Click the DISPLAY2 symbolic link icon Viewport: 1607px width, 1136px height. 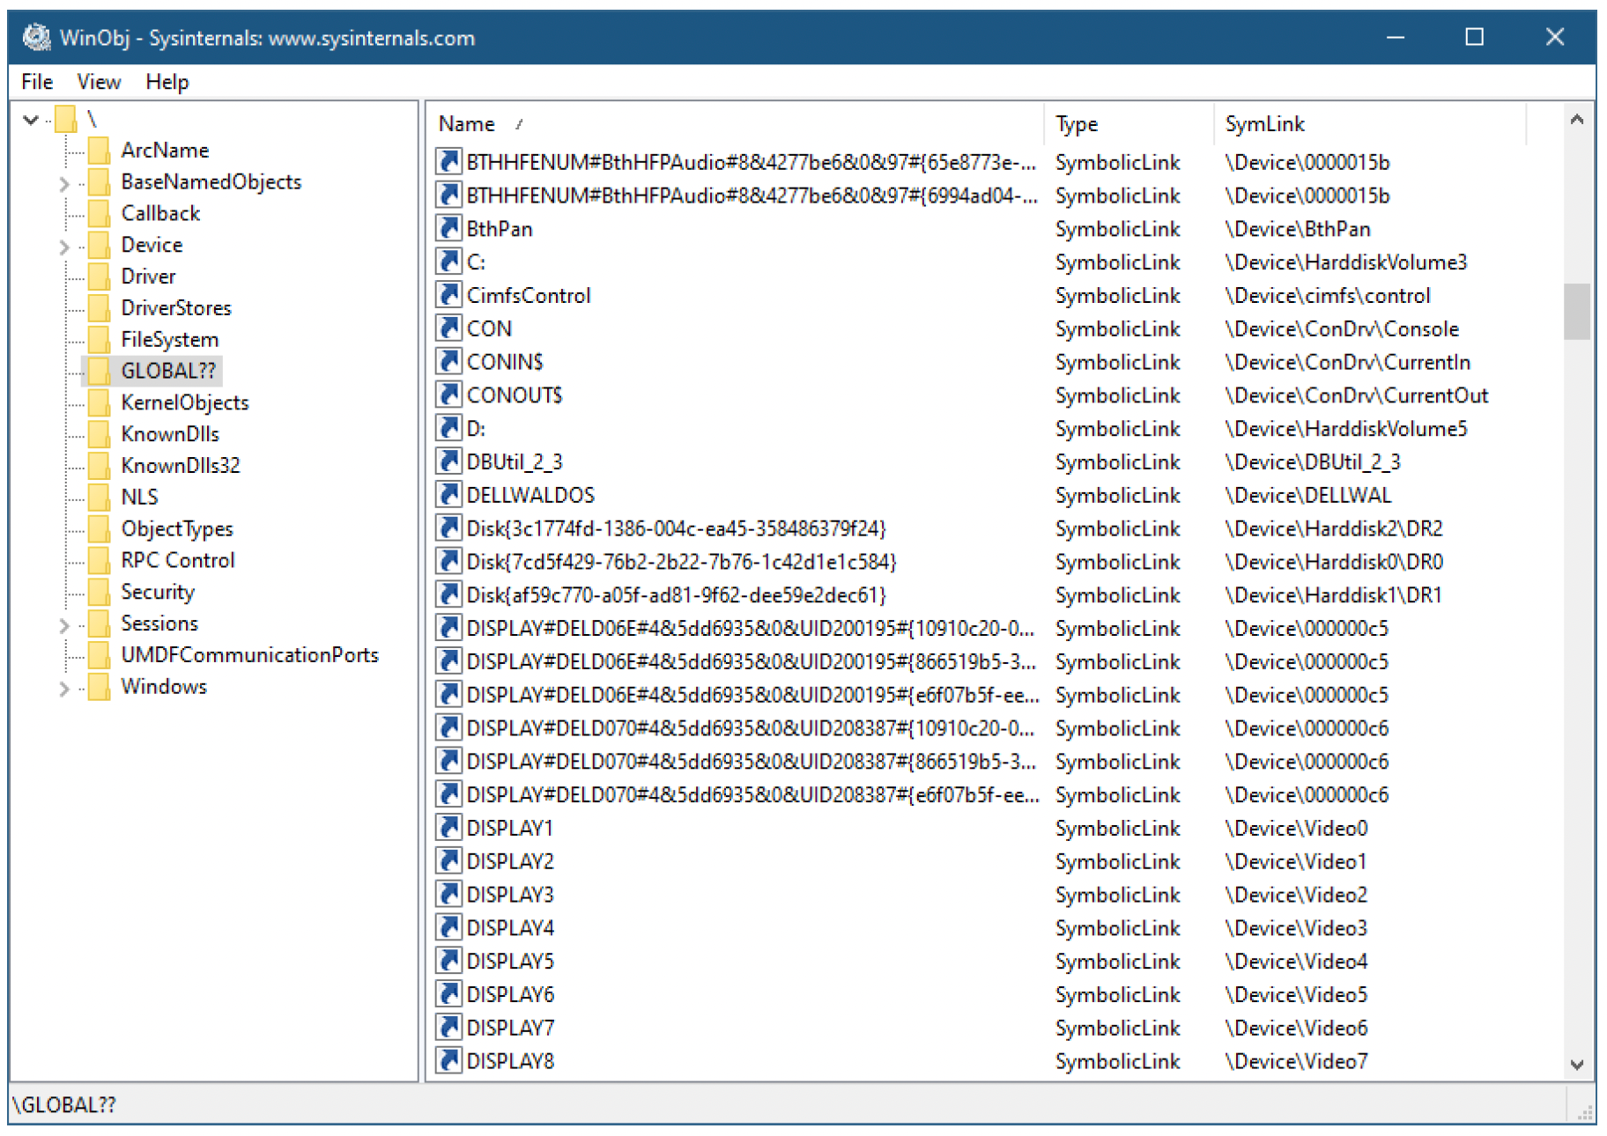click(448, 861)
